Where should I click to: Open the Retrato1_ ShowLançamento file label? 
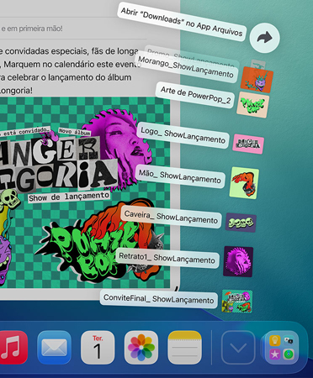pos(167,258)
